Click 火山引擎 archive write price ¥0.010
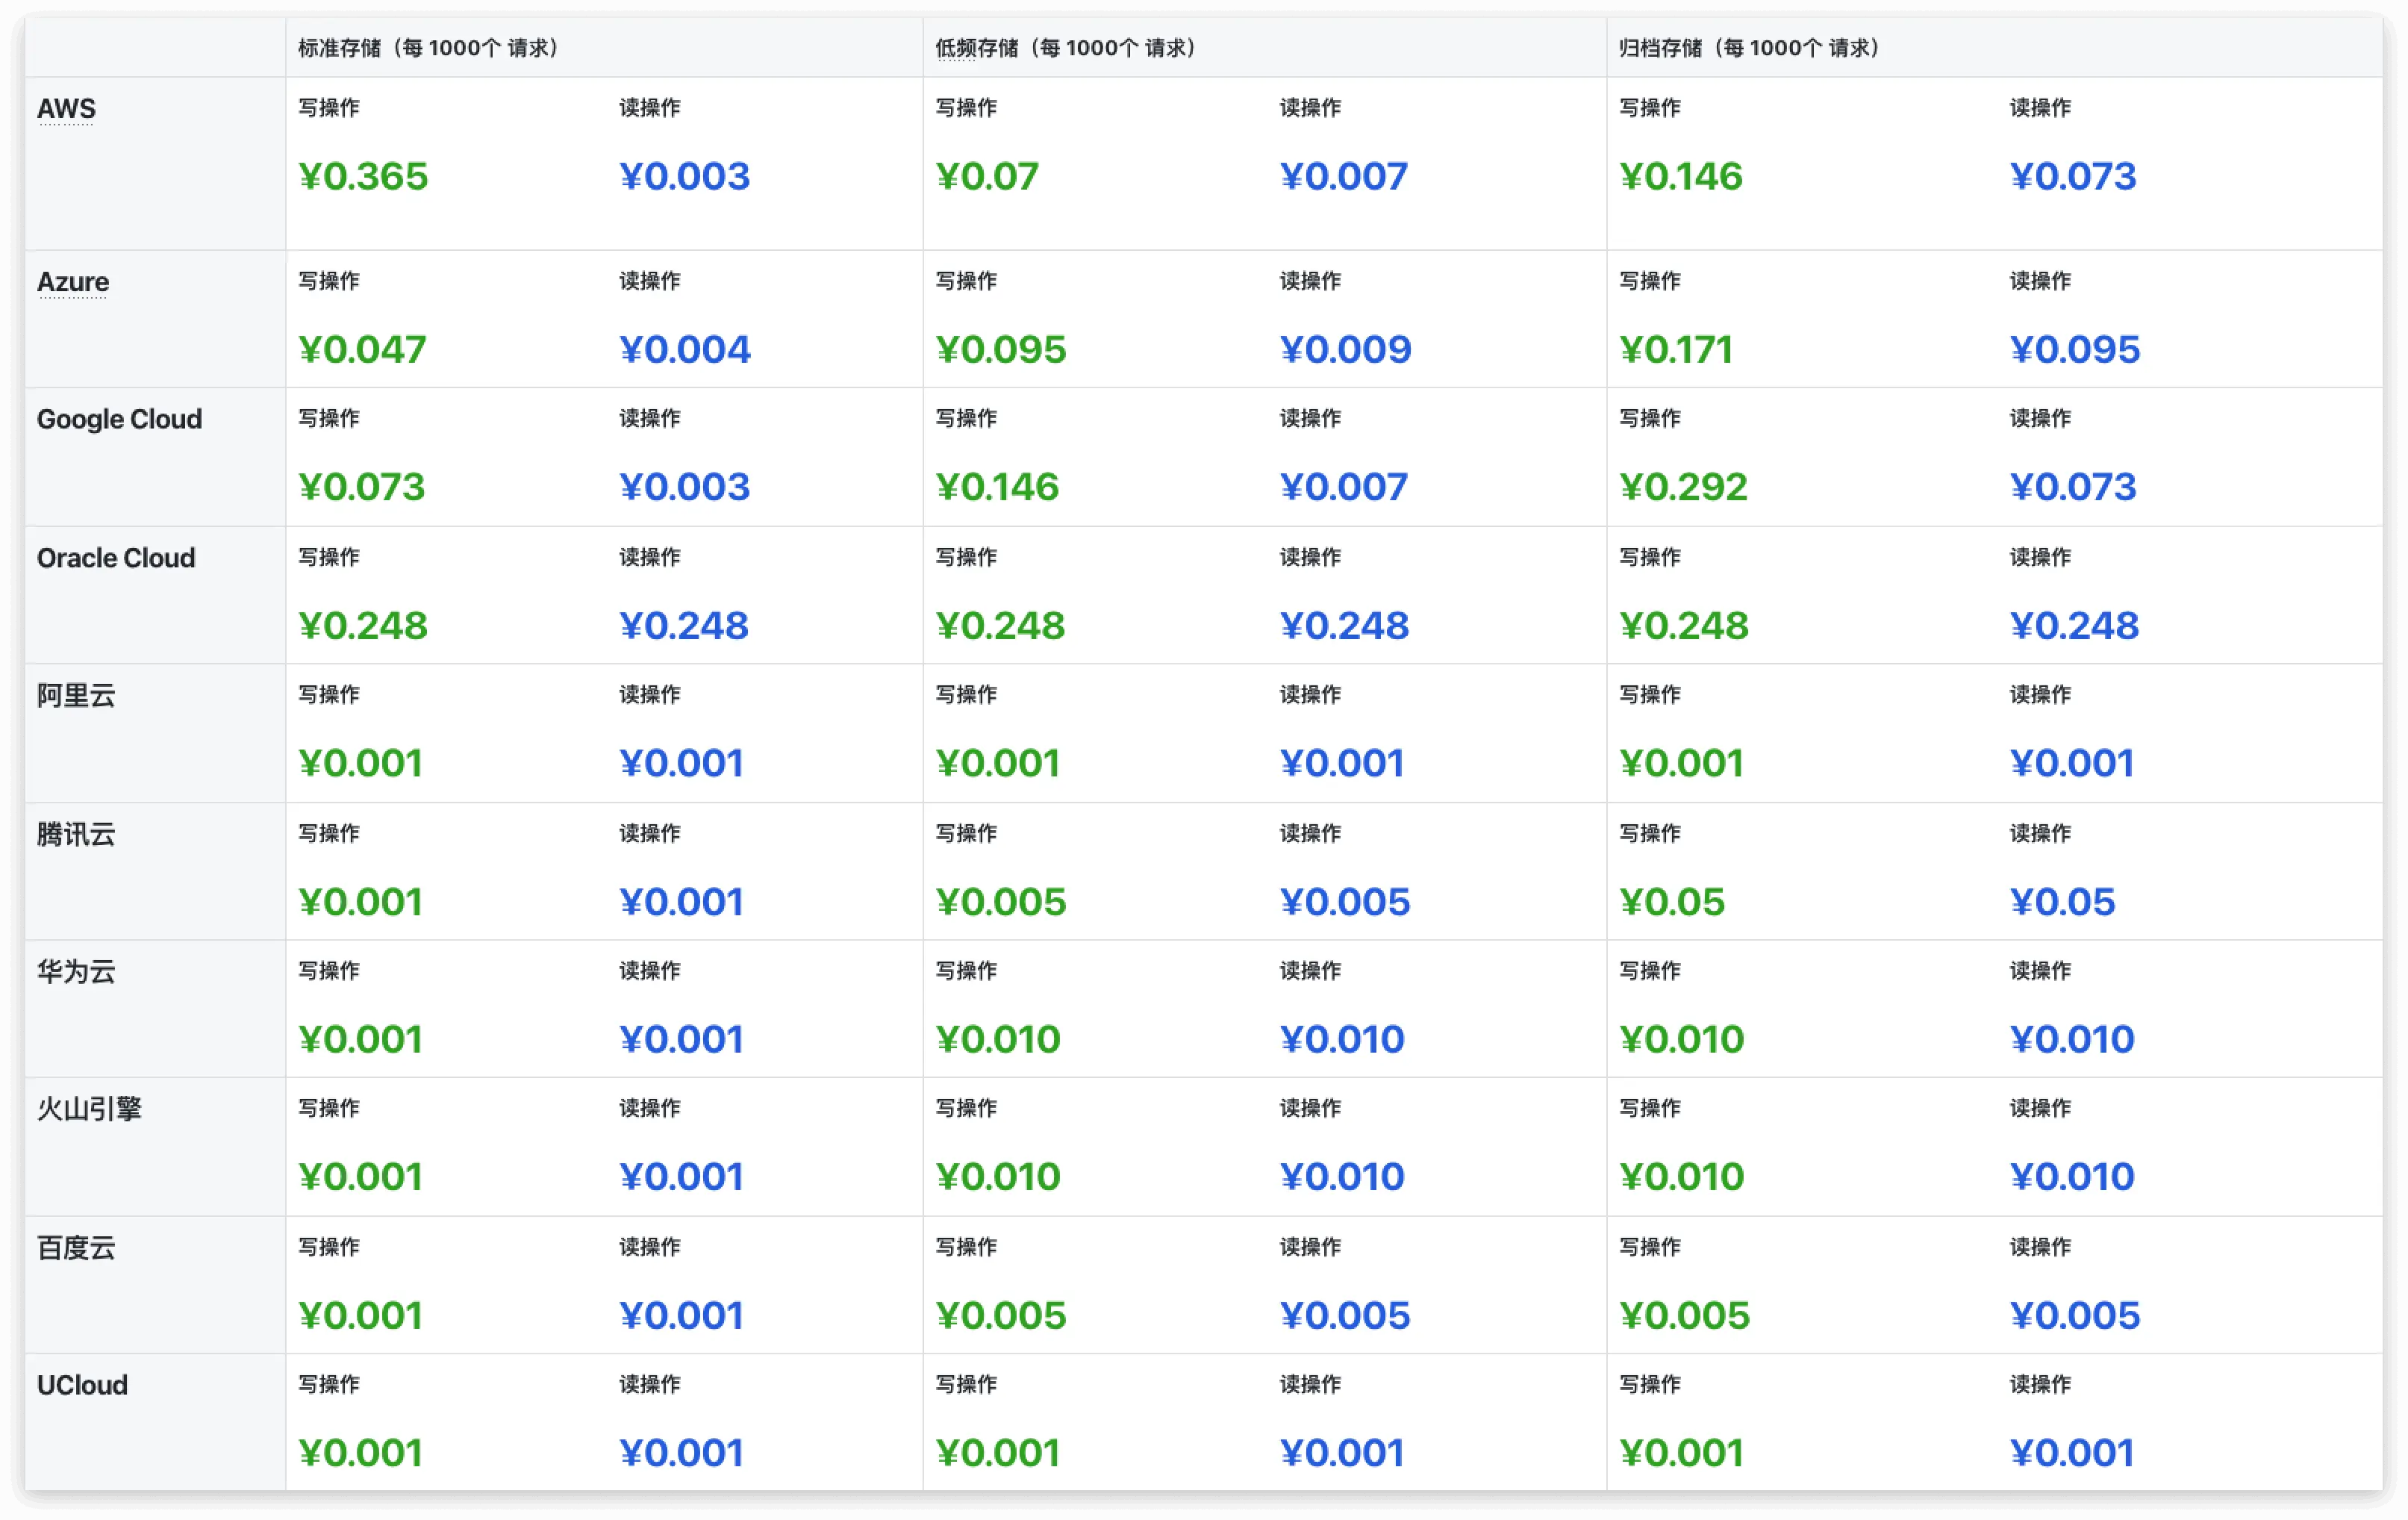The image size is (2408, 1520). click(x=1682, y=1177)
